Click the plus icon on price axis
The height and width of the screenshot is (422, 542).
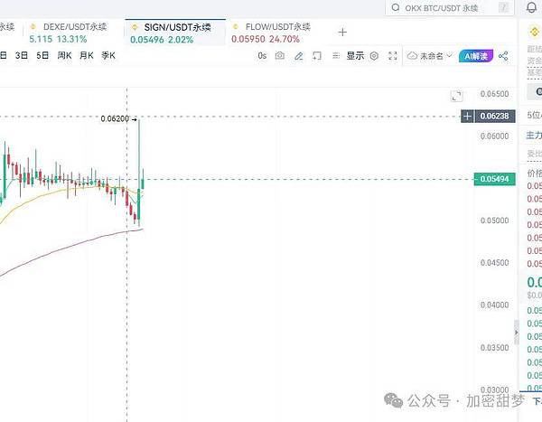(x=467, y=117)
